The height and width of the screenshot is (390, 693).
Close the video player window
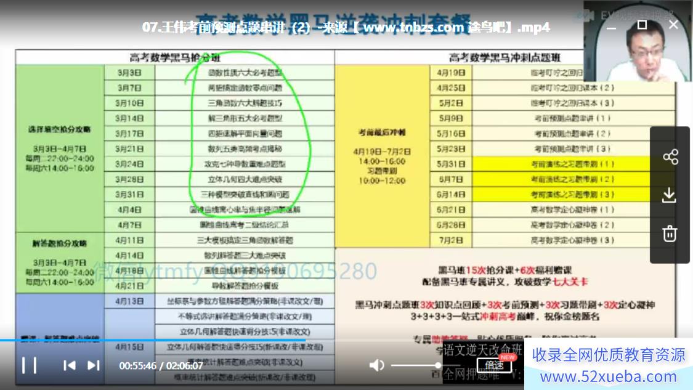pyautogui.click(x=673, y=25)
